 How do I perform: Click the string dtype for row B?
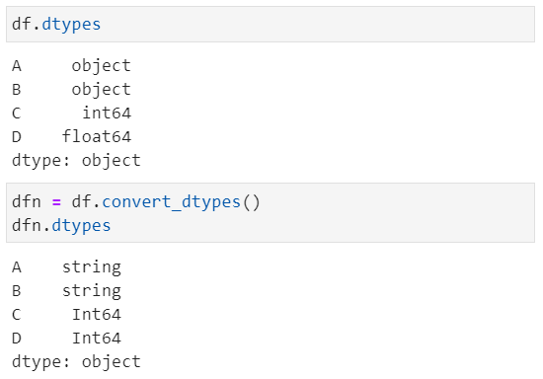(x=92, y=291)
